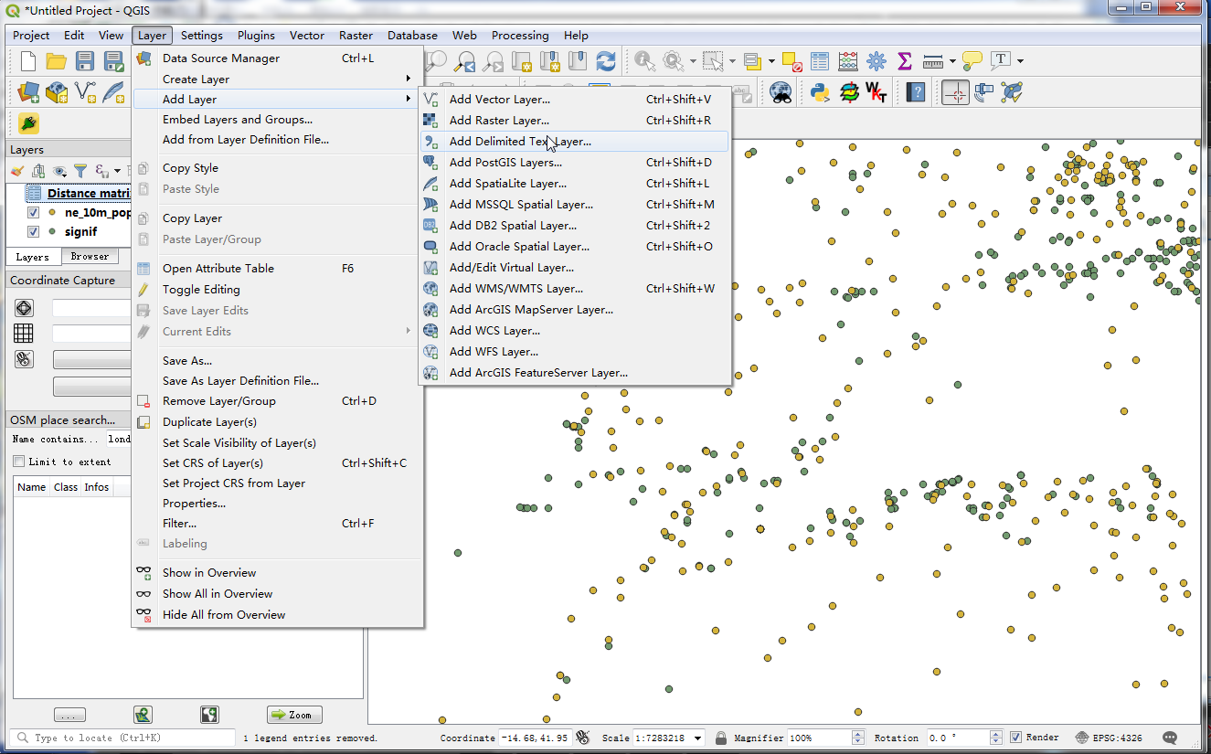Toggle visibility of signif layer
This screenshot has width=1211, height=754.
(33, 232)
